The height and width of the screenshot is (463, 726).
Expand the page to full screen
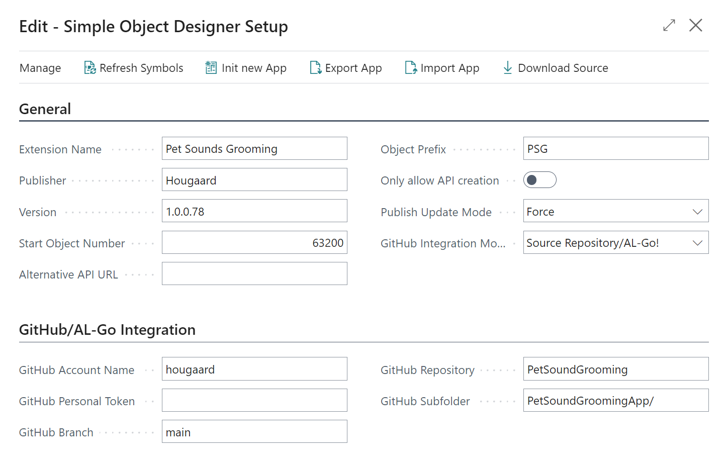tap(669, 25)
